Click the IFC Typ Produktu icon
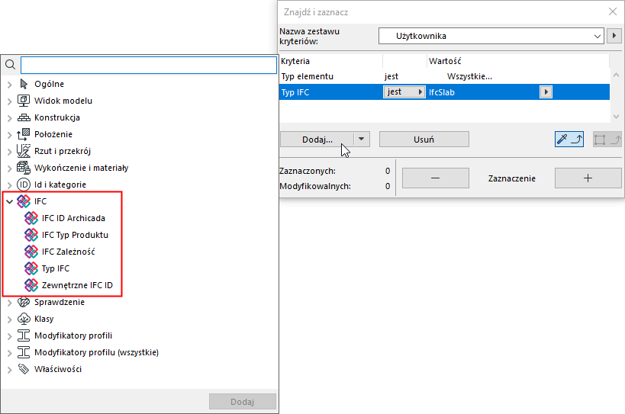This screenshot has width=625, height=414. click(x=31, y=235)
